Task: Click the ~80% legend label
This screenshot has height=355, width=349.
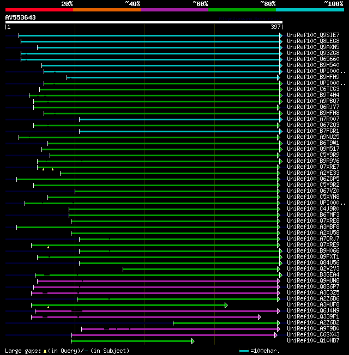Action: [x=268, y=4]
